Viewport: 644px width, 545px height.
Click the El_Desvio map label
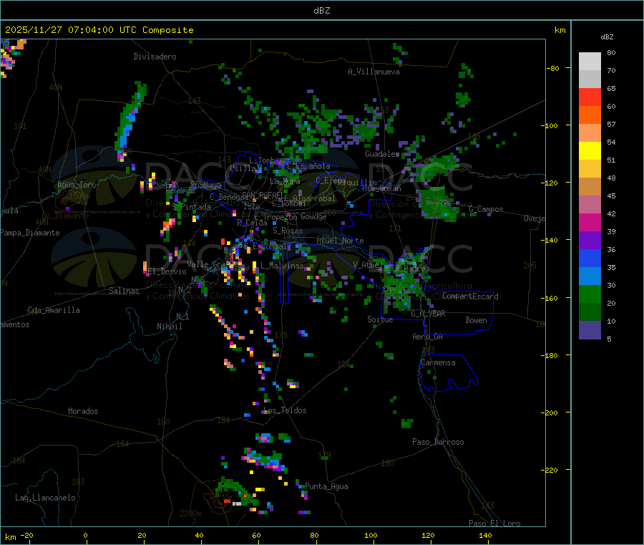pyautogui.click(x=167, y=271)
